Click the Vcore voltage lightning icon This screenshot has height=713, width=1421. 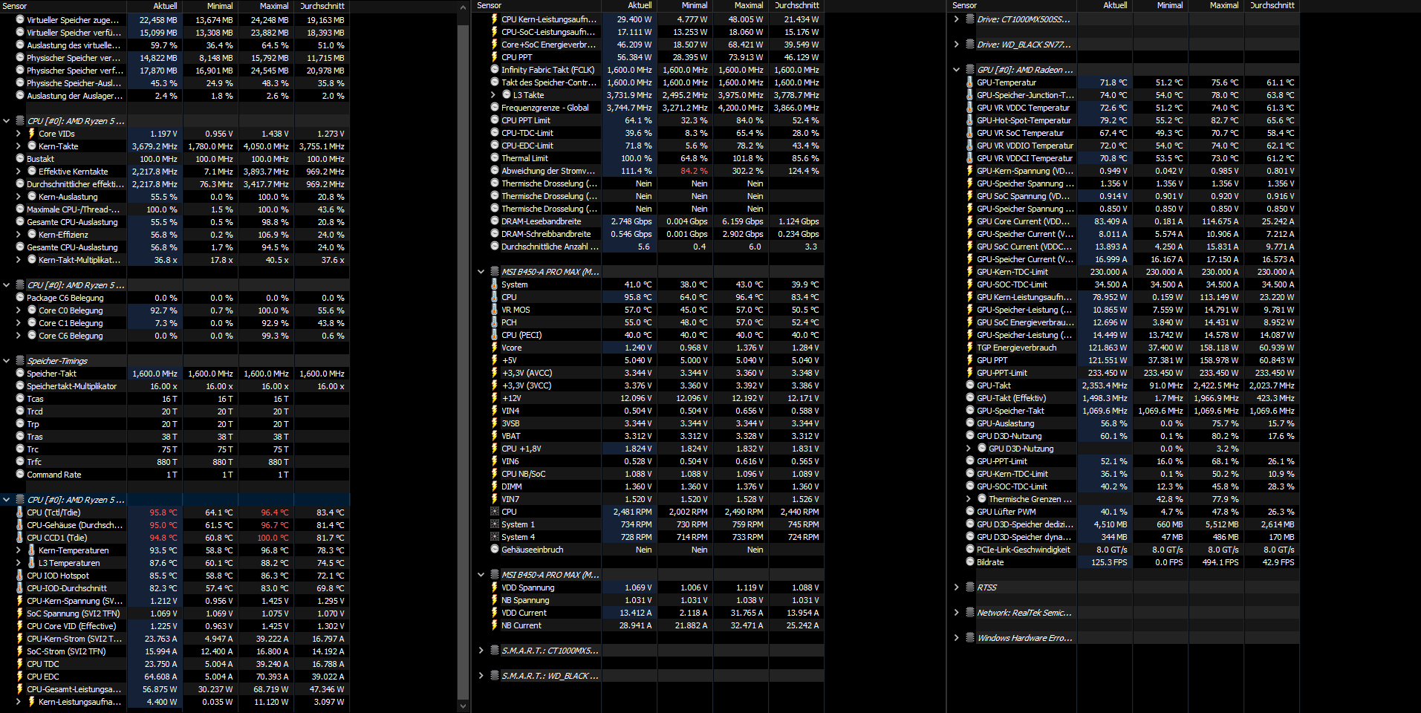(x=495, y=348)
